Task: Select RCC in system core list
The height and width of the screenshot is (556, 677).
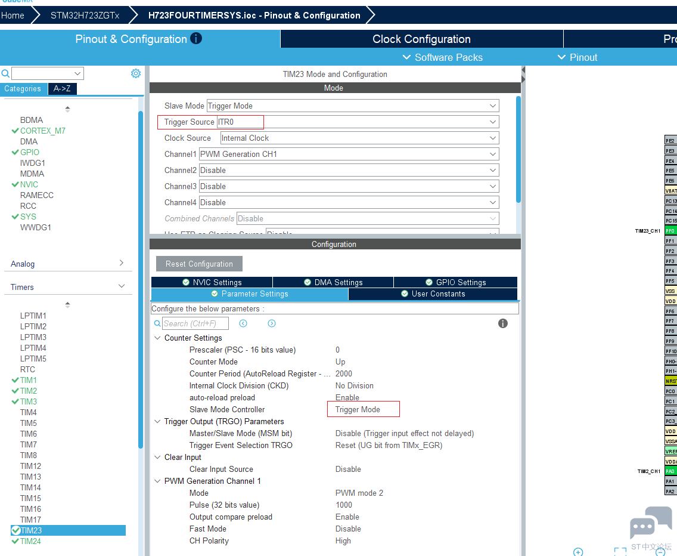Action: pyautogui.click(x=28, y=206)
